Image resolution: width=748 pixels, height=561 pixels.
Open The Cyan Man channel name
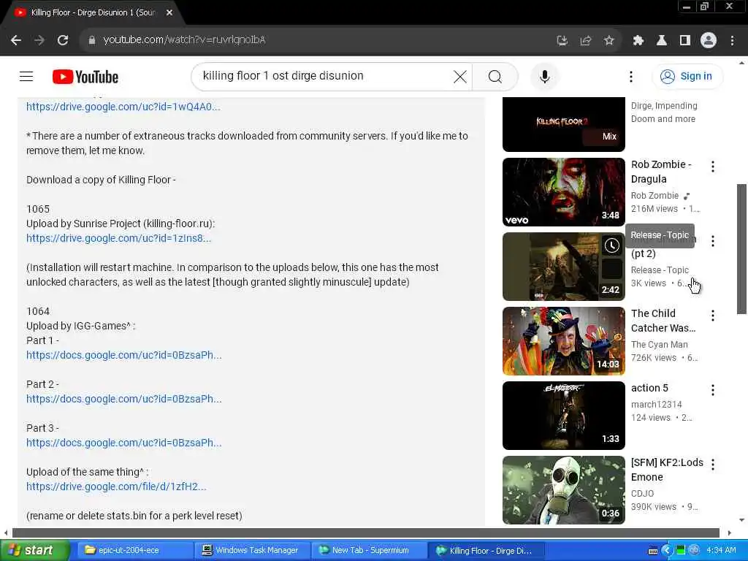click(x=660, y=345)
